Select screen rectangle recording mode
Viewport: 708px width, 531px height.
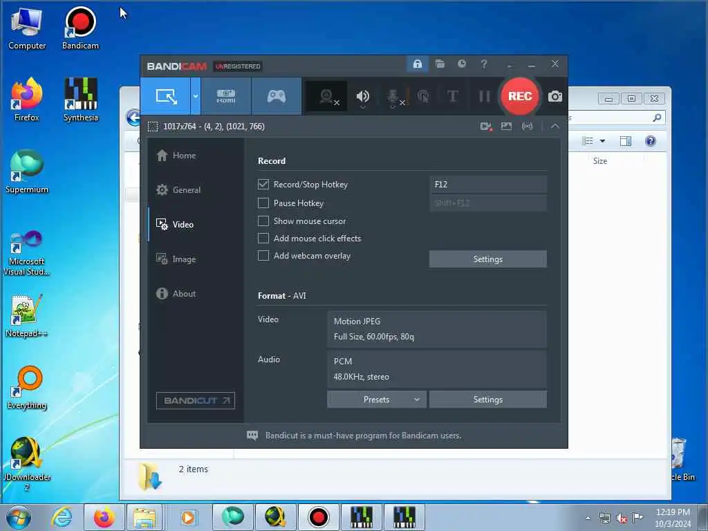166,96
